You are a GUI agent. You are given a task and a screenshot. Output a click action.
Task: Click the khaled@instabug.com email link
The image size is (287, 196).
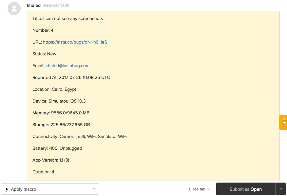(67, 66)
